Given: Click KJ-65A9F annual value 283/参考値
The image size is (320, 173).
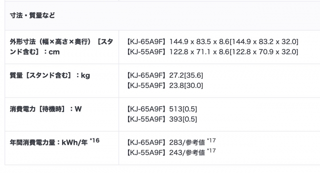Looking at the screenshot, I should (187, 142).
